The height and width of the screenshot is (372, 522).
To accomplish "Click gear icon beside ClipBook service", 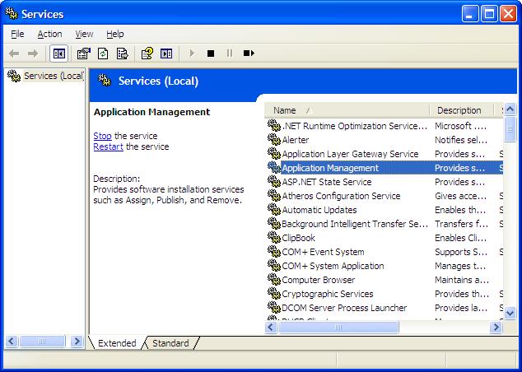I will coord(274,237).
